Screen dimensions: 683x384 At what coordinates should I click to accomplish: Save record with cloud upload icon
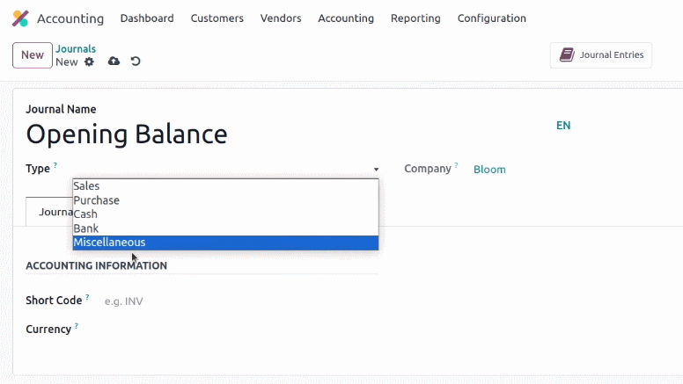[x=114, y=62]
